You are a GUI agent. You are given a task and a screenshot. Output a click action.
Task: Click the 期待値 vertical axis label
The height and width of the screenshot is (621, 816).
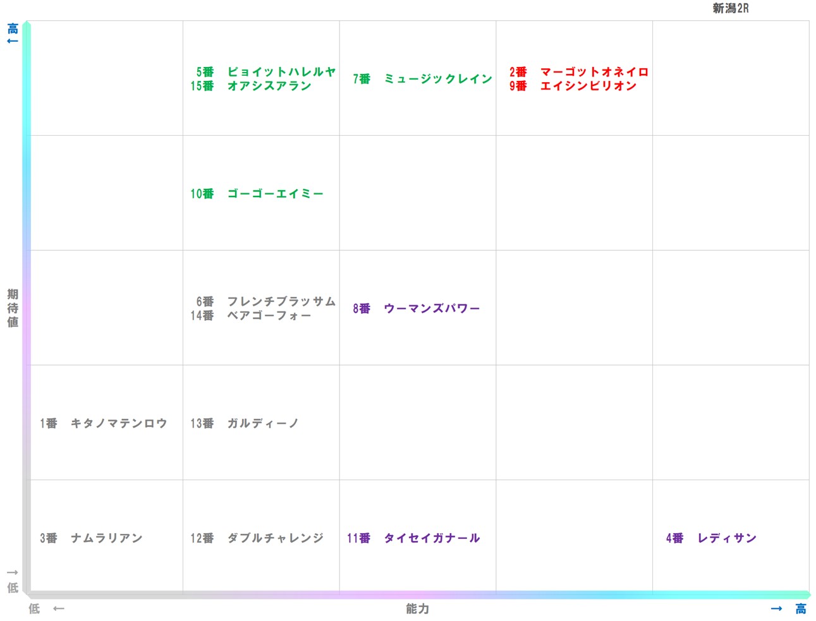pyautogui.click(x=13, y=308)
